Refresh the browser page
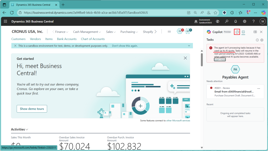The image size is (268, 151). [12, 13]
